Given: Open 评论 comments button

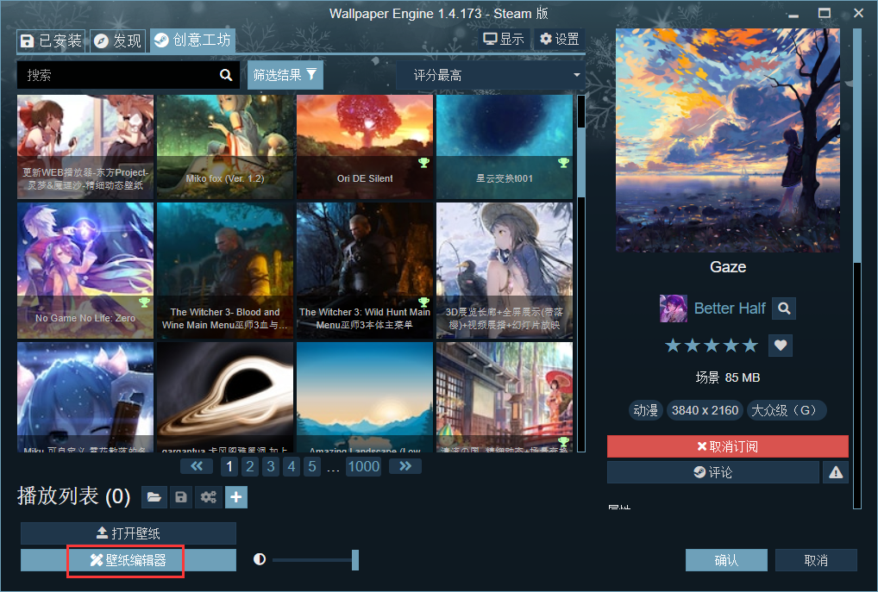Looking at the screenshot, I should [712, 472].
